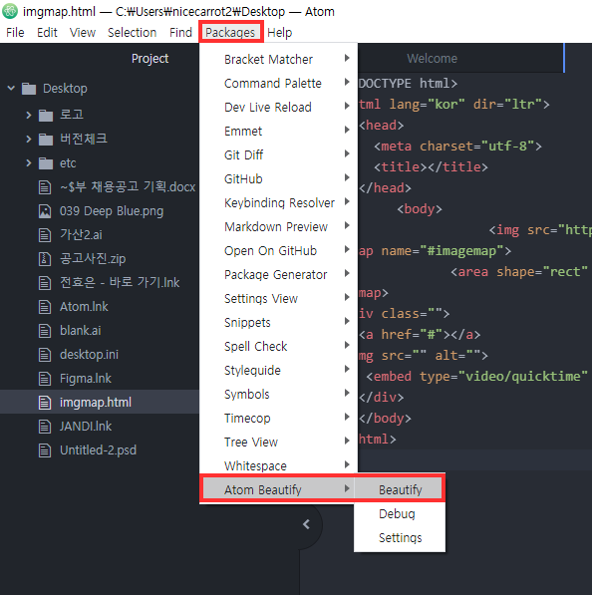This screenshot has height=595, width=592.
Task: Choose Debug from Atom Beautify submenu
Action: (400, 513)
